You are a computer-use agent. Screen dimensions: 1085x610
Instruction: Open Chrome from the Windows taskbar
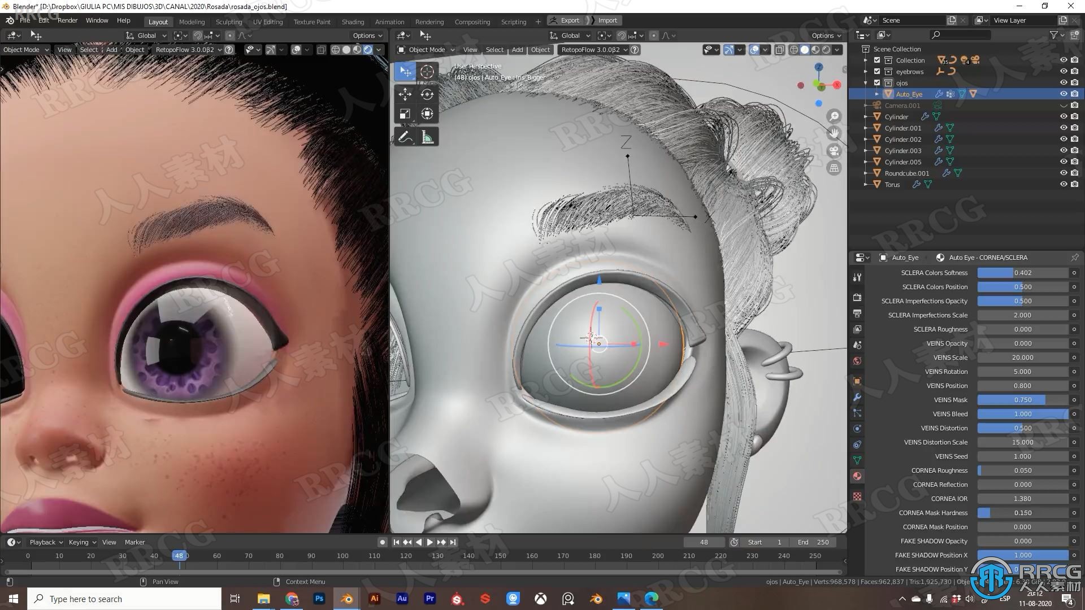[x=292, y=599]
